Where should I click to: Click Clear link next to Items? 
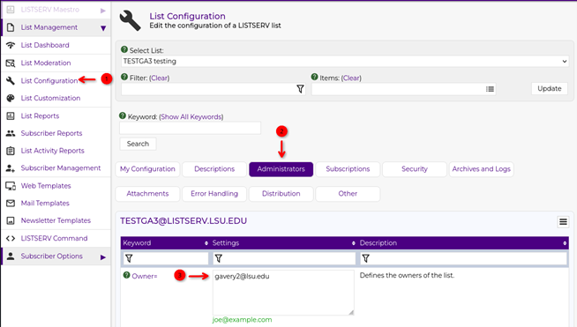351,78
